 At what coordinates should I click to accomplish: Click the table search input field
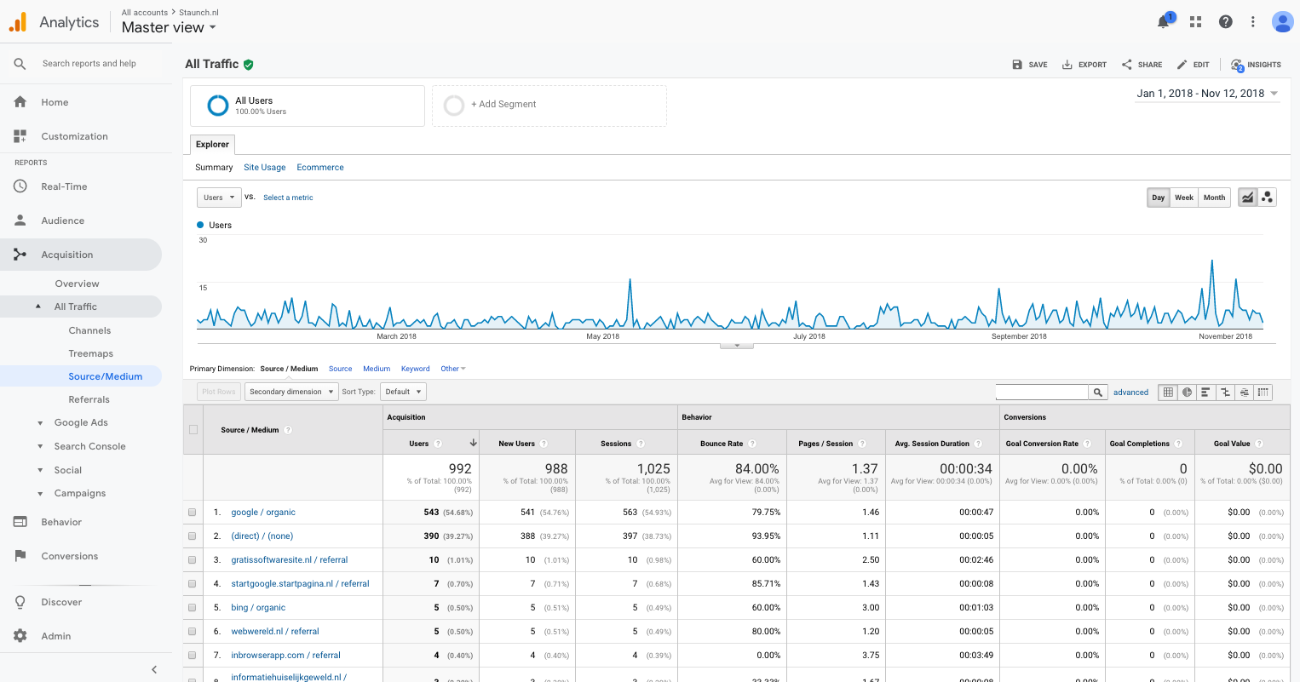(x=1043, y=393)
